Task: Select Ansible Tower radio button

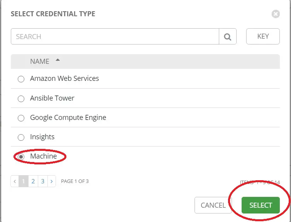Action: [x=21, y=99]
